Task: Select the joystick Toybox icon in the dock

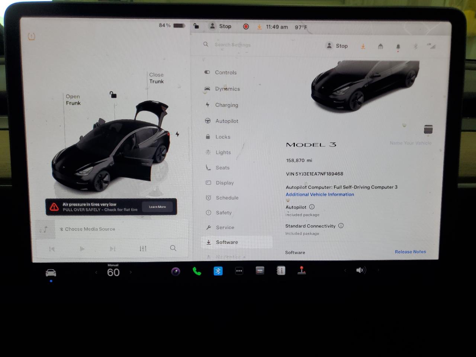Action: tap(302, 271)
